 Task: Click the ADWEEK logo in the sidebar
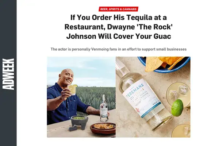[x=8, y=74]
